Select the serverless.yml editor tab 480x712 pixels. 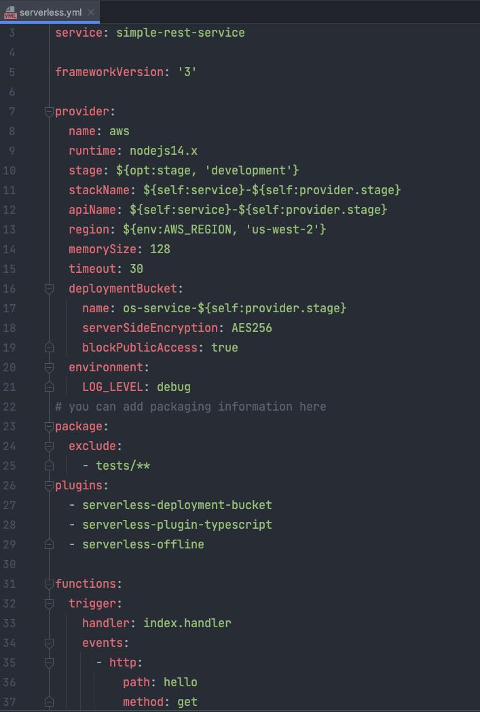(x=50, y=12)
